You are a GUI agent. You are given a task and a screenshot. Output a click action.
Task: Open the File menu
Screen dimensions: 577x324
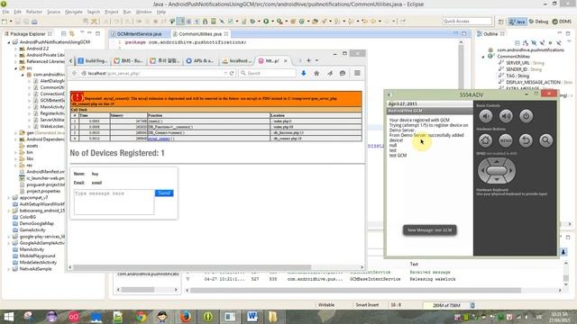point(5,12)
